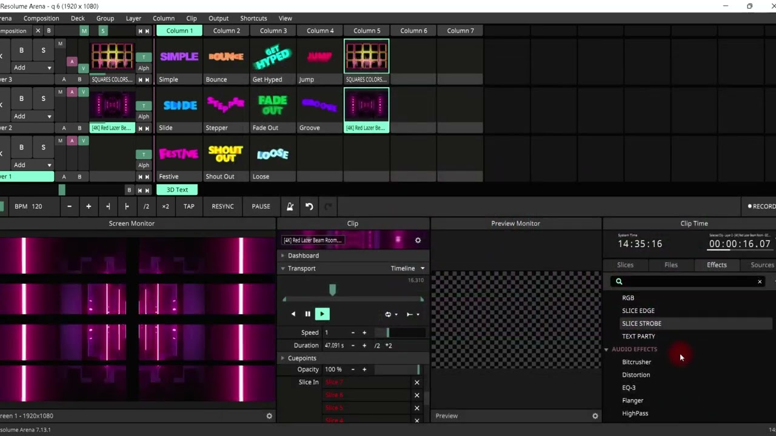Switch to the Slices tab

[x=625, y=265]
